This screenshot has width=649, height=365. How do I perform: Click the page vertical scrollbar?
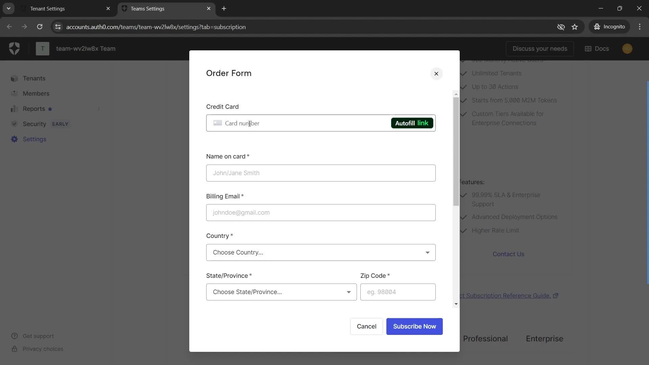pyautogui.click(x=647, y=182)
